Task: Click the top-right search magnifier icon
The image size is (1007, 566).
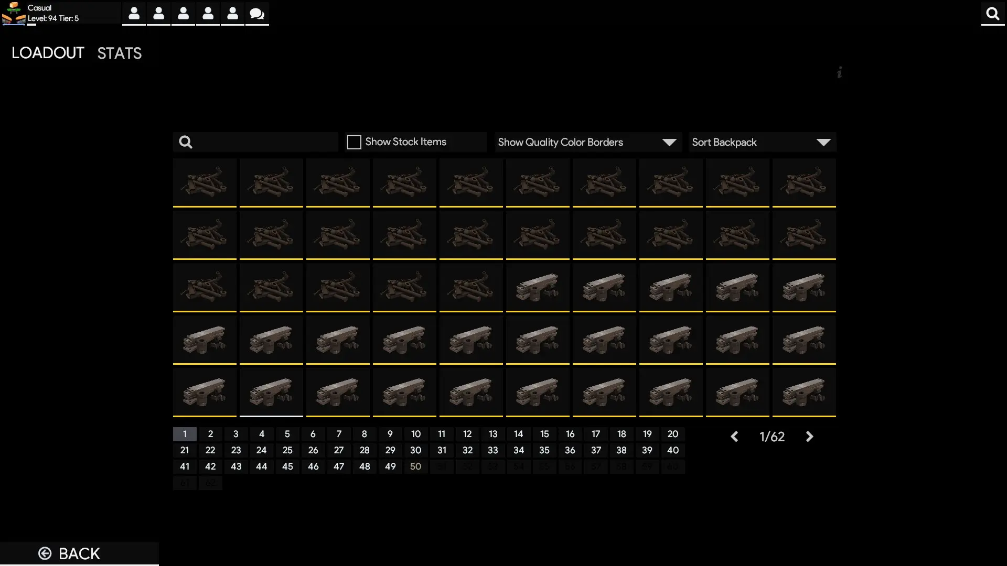Action: 992,14
